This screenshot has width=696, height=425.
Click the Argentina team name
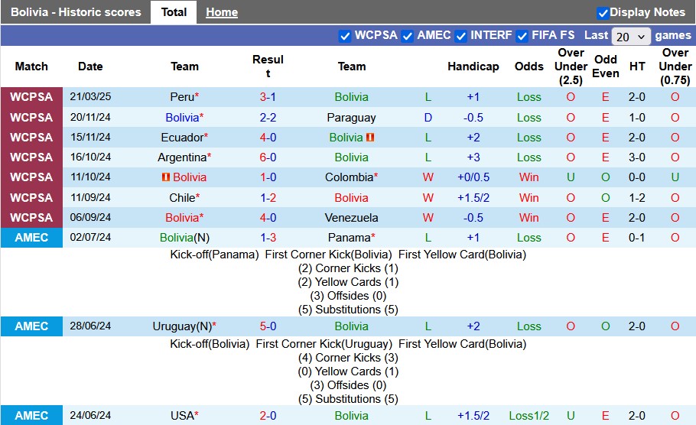tap(183, 157)
